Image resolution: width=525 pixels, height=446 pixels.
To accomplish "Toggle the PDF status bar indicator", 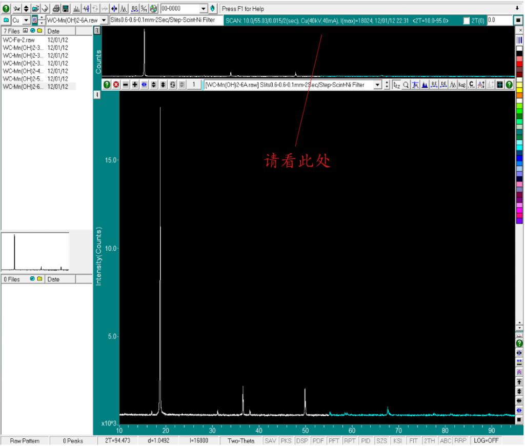I will (318, 441).
